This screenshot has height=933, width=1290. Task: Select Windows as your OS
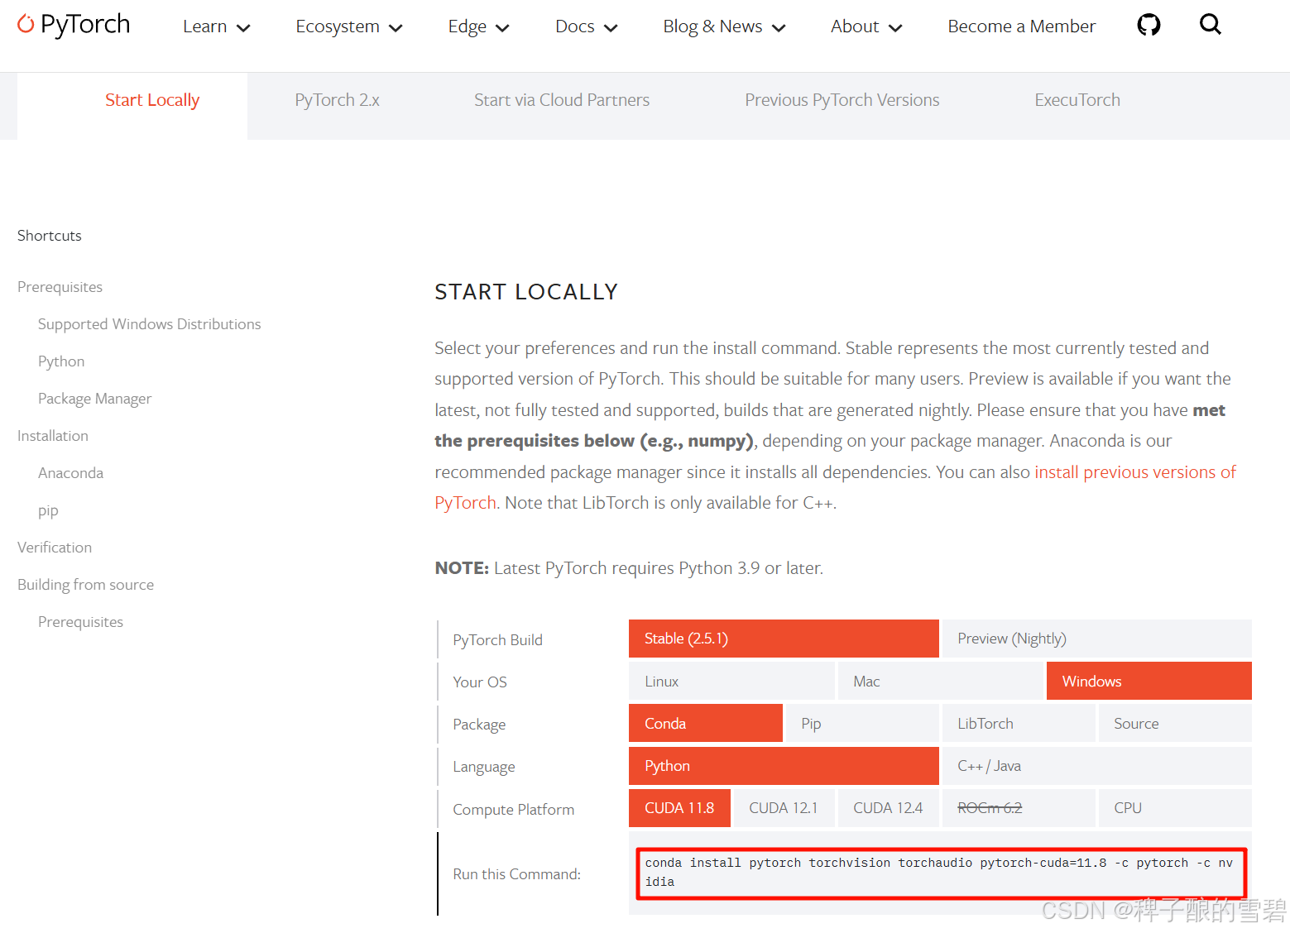[x=1149, y=681]
